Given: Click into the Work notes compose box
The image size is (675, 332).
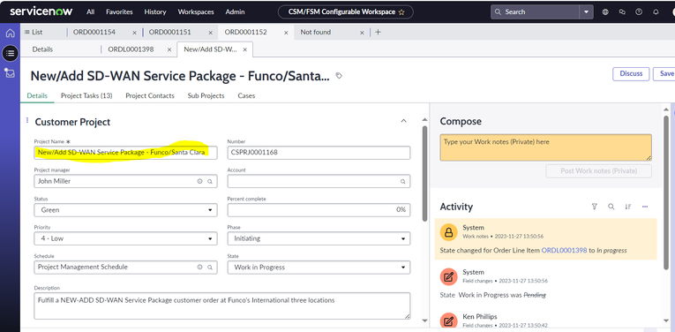Looking at the screenshot, I should point(546,147).
